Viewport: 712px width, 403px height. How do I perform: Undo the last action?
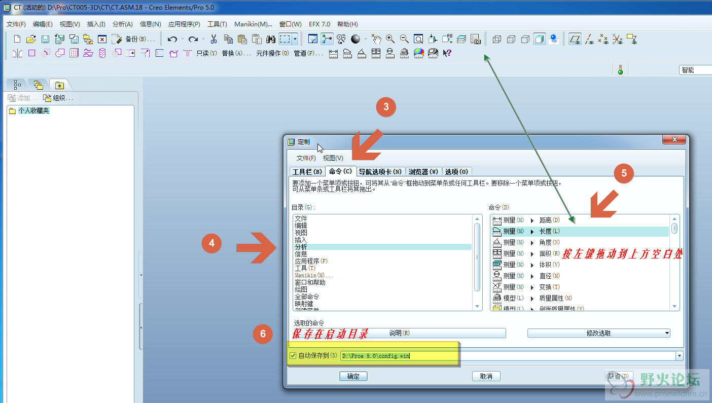tap(172, 39)
